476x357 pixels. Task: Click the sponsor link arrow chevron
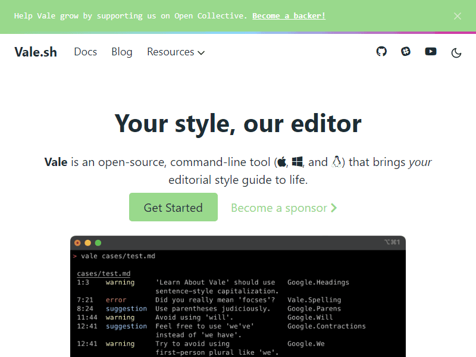click(x=334, y=208)
